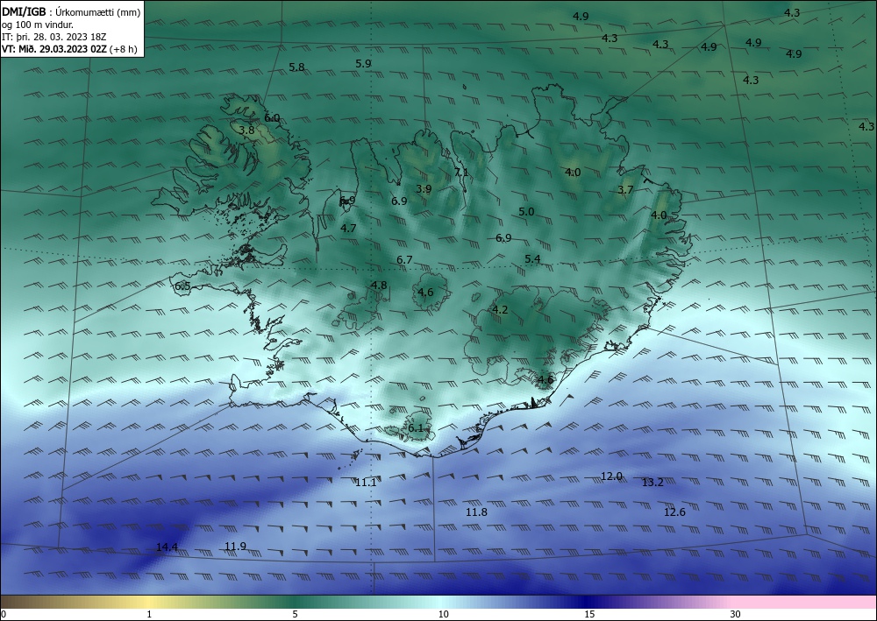877x621 pixels.
Task: Click the 'DMI/IGB : Úrkomumætti (mm)' title text
Action: point(72,11)
